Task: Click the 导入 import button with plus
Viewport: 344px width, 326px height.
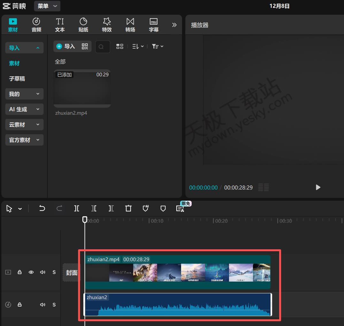Action: pyautogui.click(x=66, y=46)
